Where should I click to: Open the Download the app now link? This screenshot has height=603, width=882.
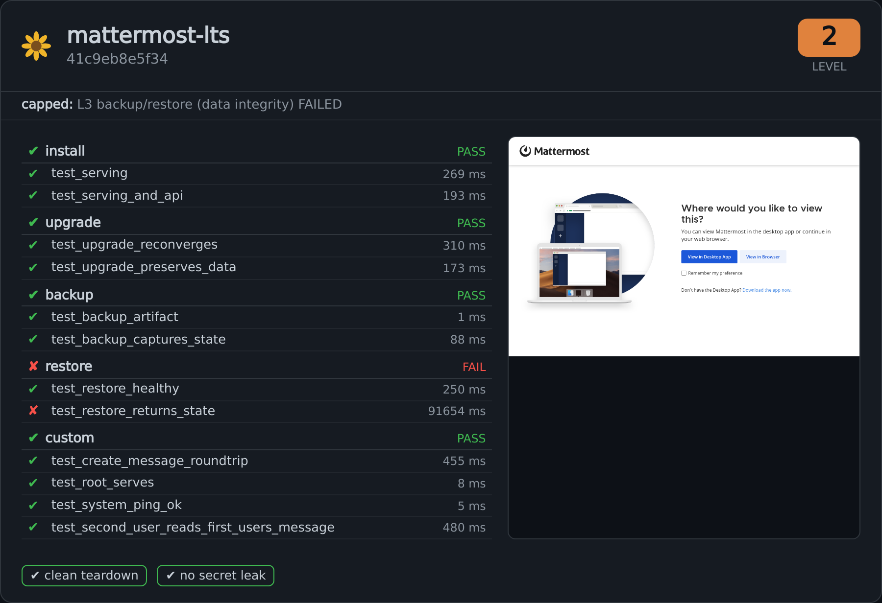[x=767, y=290]
